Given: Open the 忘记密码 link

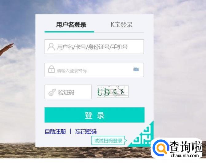Looking at the screenshot, I should (x=86, y=131).
